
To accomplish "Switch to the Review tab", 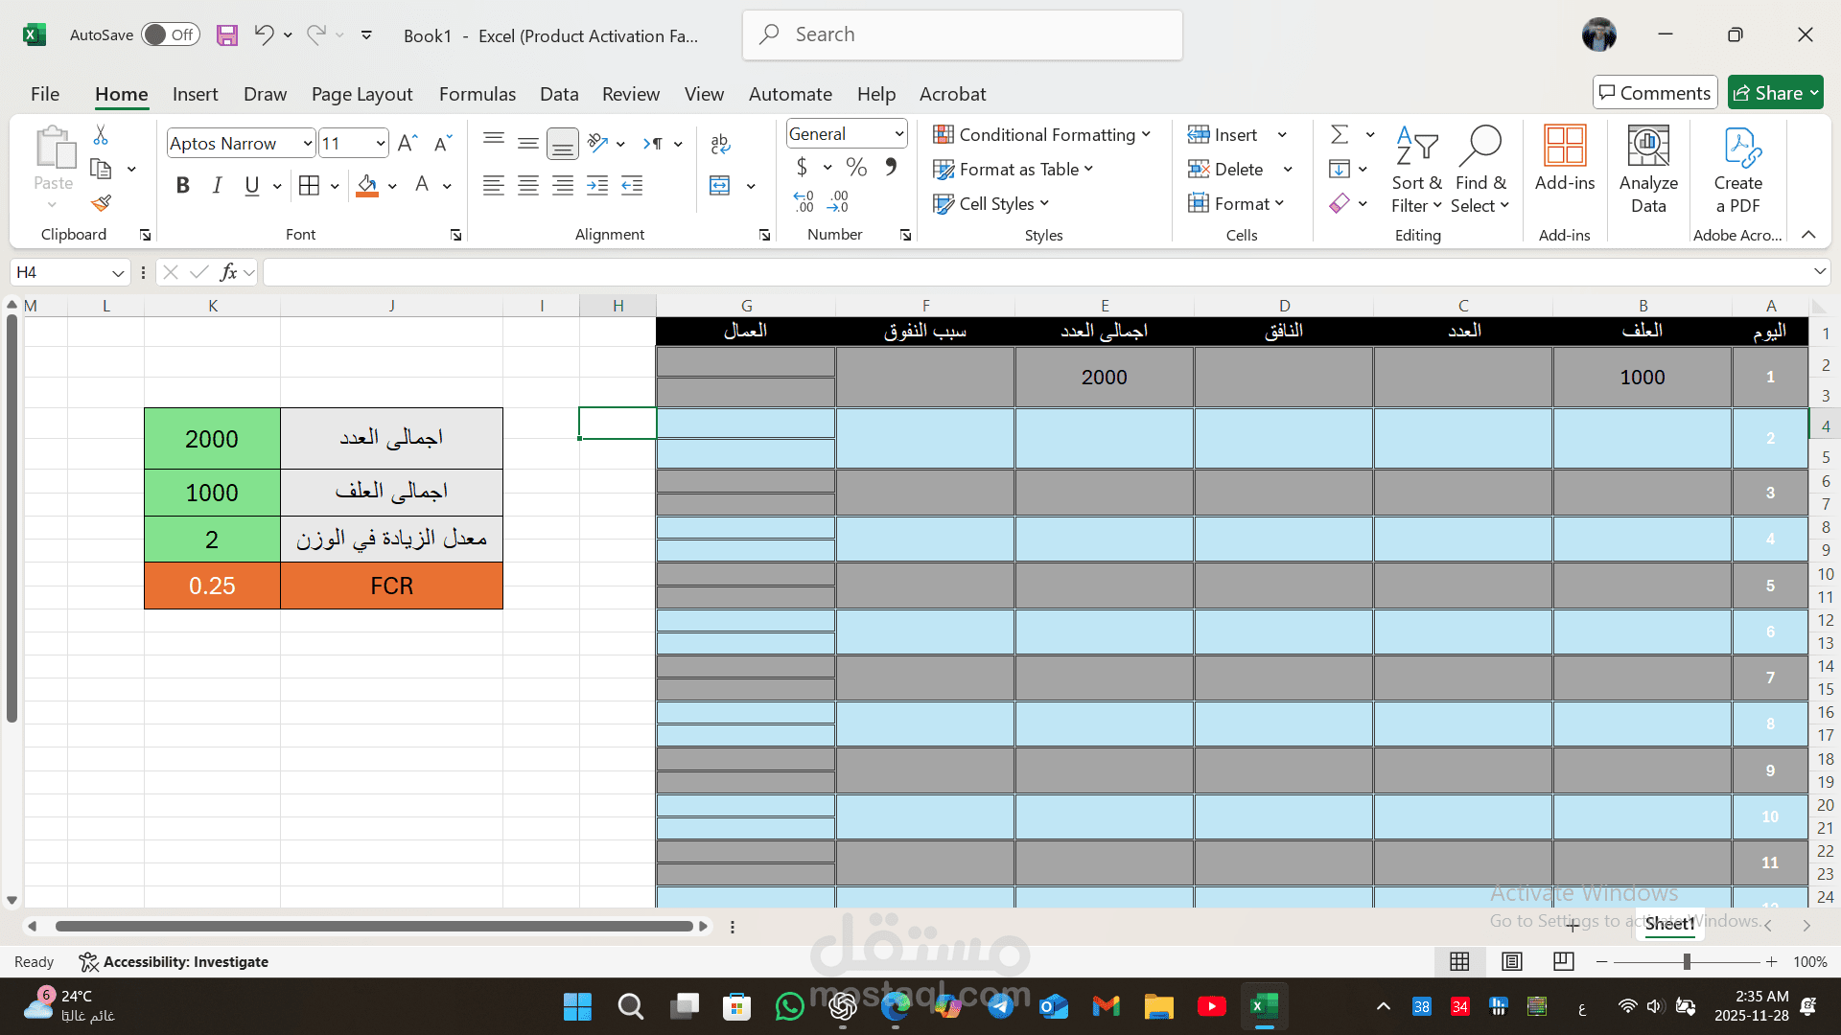I will [630, 94].
